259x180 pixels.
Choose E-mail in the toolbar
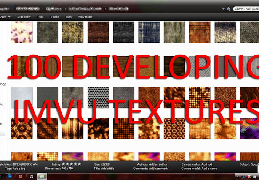[54, 17]
